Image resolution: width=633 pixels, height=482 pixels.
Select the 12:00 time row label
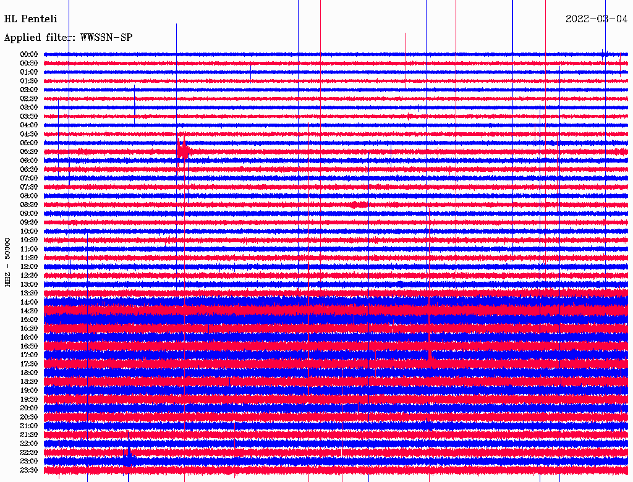point(29,266)
